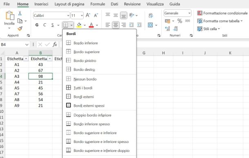Image resolution: width=249 pixels, height=158 pixels.
Task: Open Formatta come tabella
Action: pyautogui.click(x=220, y=21)
